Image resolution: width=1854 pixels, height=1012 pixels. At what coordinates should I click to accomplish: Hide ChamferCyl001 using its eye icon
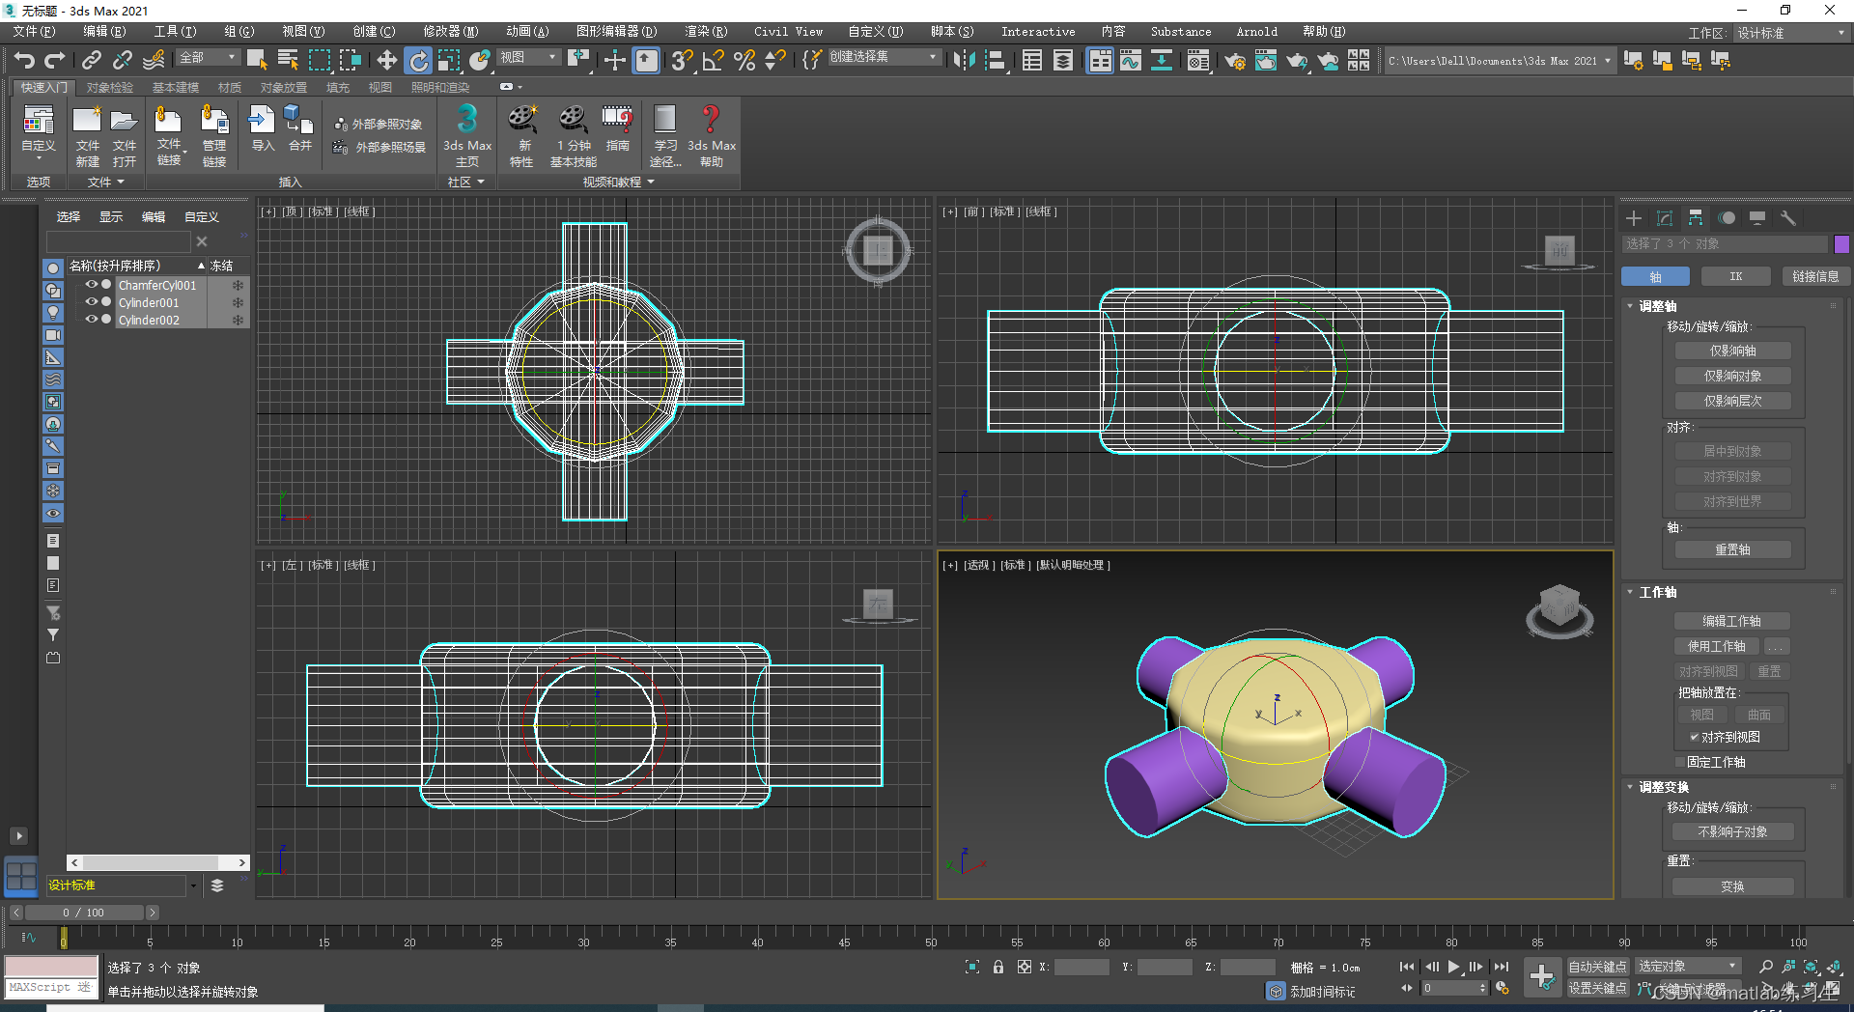point(91,285)
